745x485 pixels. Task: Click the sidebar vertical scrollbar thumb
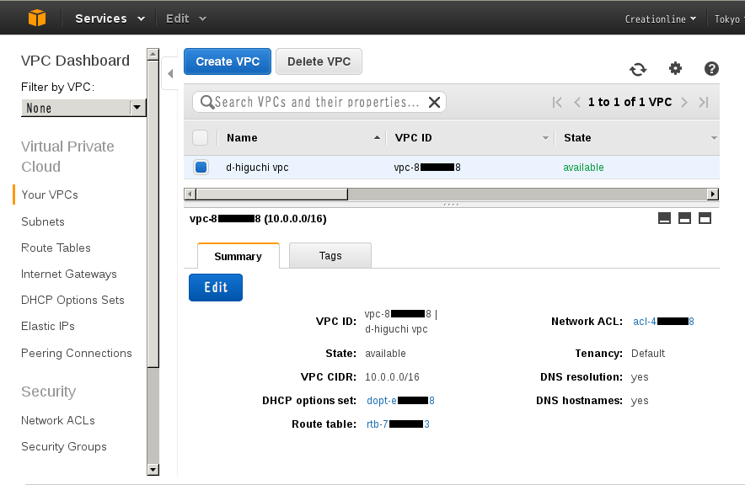click(x=153, y=214)
